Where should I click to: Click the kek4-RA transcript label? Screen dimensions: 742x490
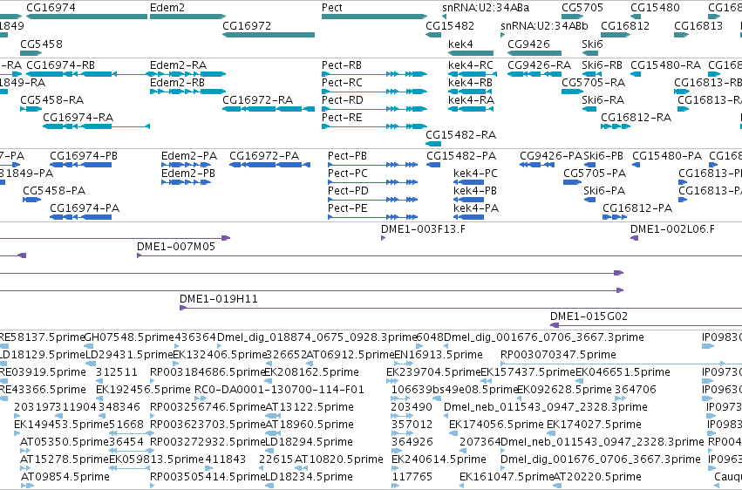tap(471, 99)
